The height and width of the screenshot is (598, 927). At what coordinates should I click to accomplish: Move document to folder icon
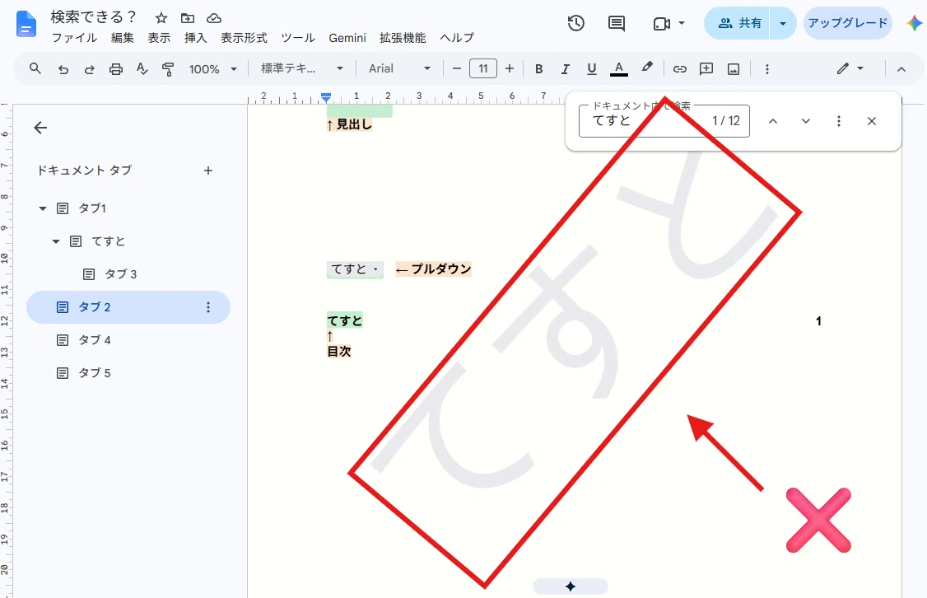(x=188, y=18)
